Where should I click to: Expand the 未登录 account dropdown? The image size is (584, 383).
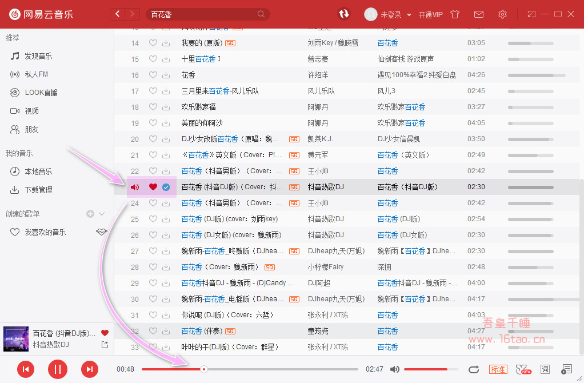coord(409,15)
